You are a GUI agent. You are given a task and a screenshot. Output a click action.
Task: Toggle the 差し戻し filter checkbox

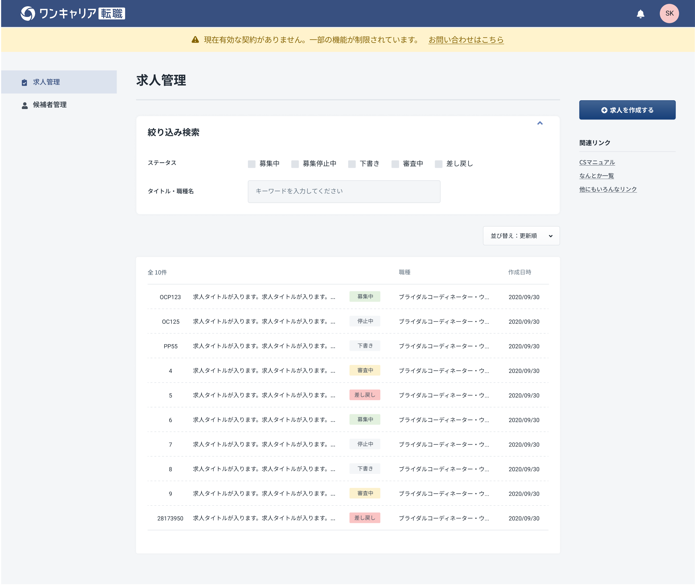[439, 164]
